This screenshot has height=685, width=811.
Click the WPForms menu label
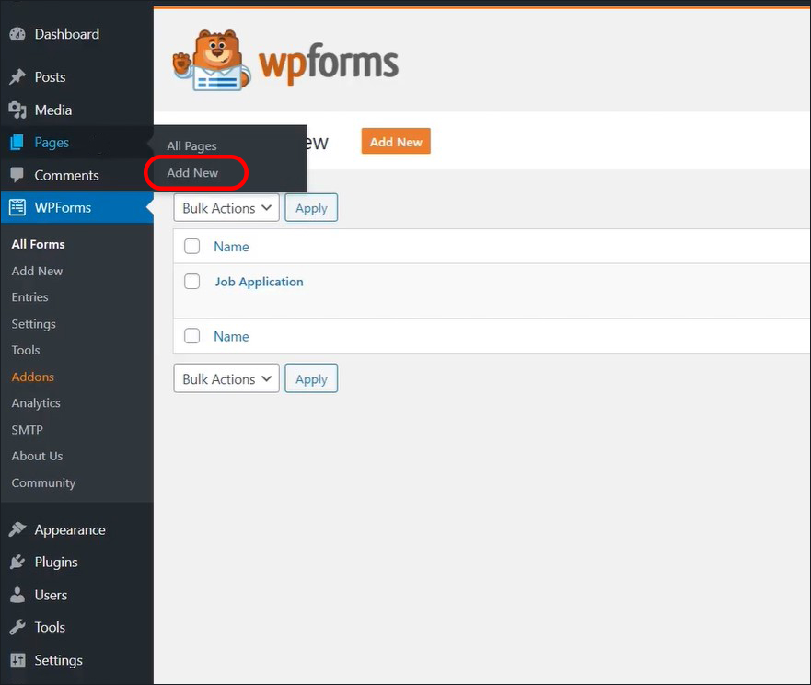coord(63,207)
